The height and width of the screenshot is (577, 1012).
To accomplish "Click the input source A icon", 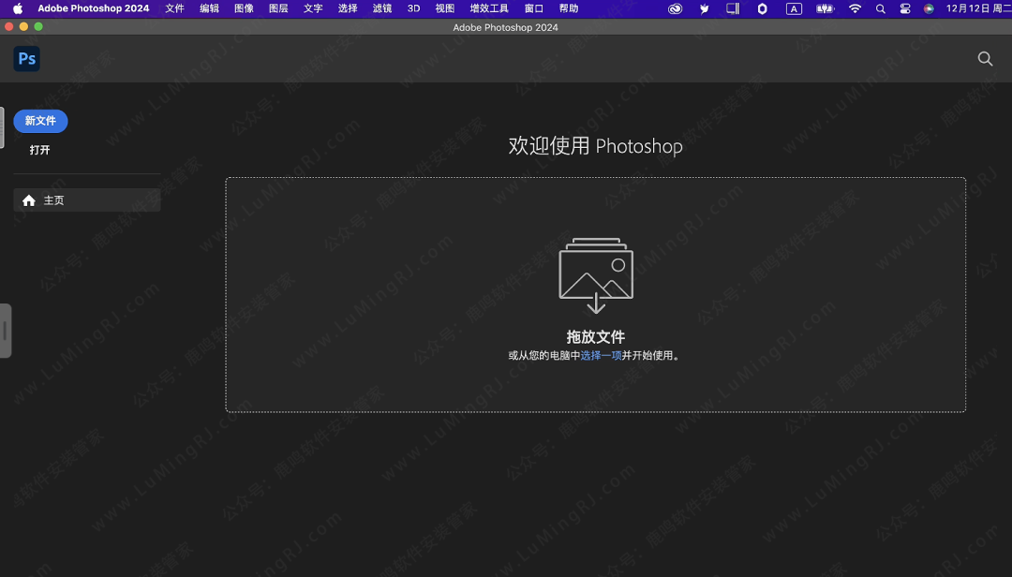I will tap(794, 8).
